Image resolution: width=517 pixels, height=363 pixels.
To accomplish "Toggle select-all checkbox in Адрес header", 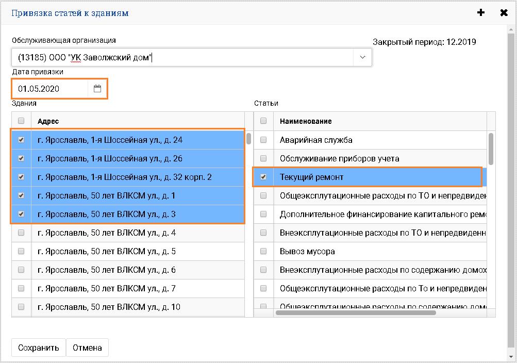I will click(21, 121).
